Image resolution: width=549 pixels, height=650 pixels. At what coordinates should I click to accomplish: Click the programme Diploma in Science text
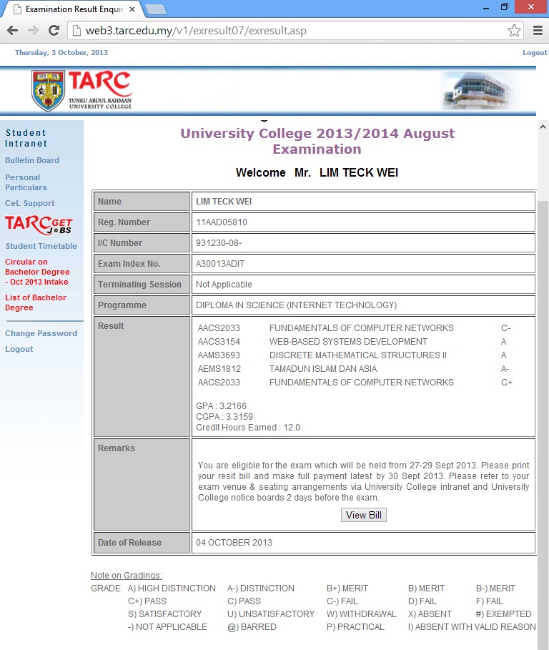(x=296, y=305)
